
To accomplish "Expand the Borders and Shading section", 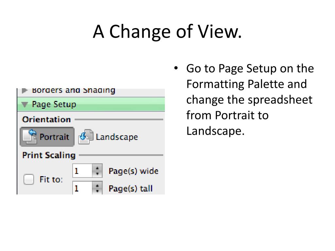I will pyautogui.click(x=25, y=91).
